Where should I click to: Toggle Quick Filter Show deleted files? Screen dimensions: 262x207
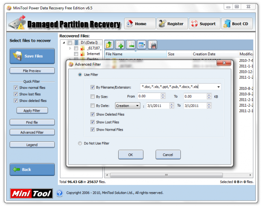(x=16, y=100)
